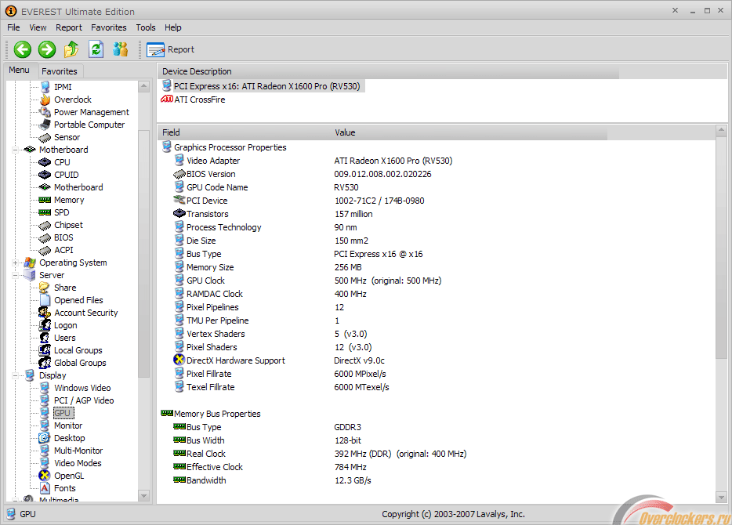
Task: Click the Refresh toolbar icon
Action: pos(96,49)
